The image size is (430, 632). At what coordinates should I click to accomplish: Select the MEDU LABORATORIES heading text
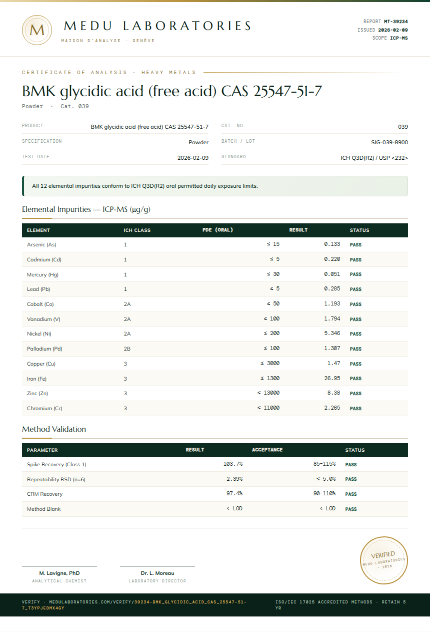click(x=157, y=26)
